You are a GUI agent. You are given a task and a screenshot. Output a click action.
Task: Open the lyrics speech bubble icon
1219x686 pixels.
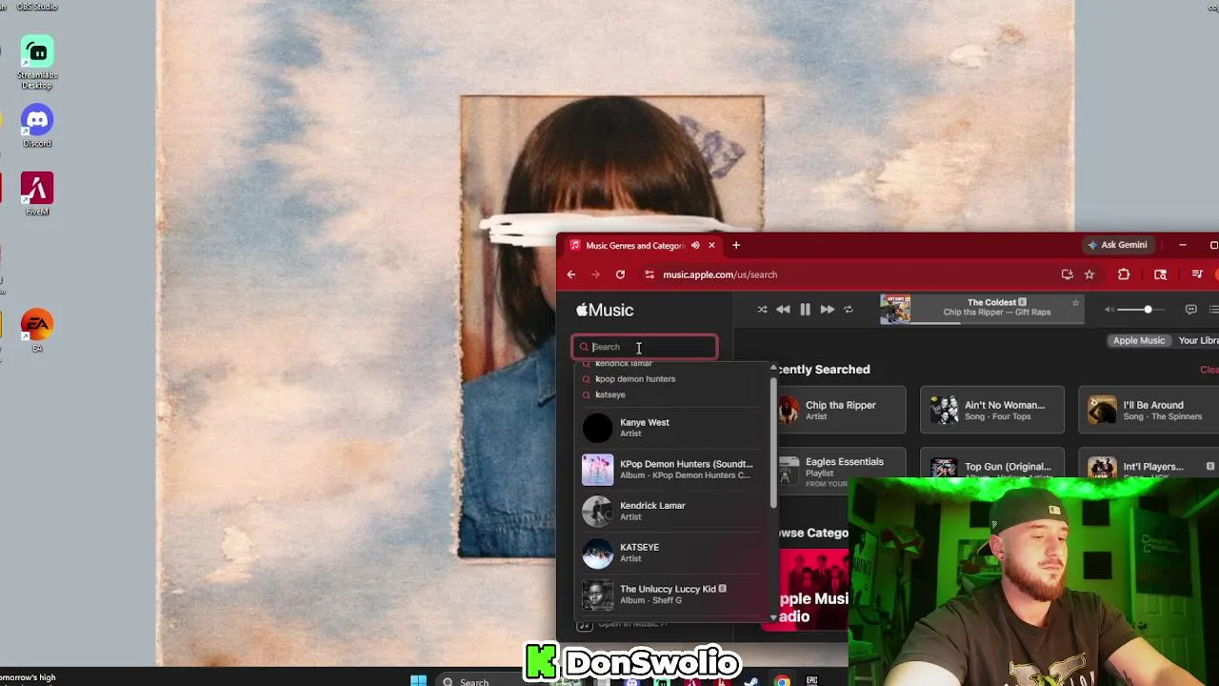pyautogui.click(x=1190, y=310)
